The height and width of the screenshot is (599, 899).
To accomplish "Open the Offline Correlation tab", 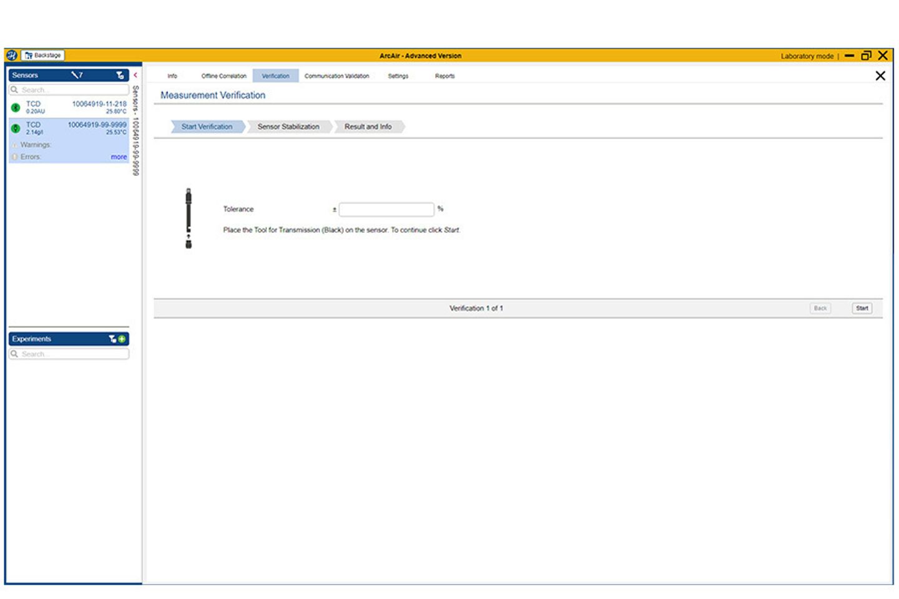I will (x=224, y=76).
